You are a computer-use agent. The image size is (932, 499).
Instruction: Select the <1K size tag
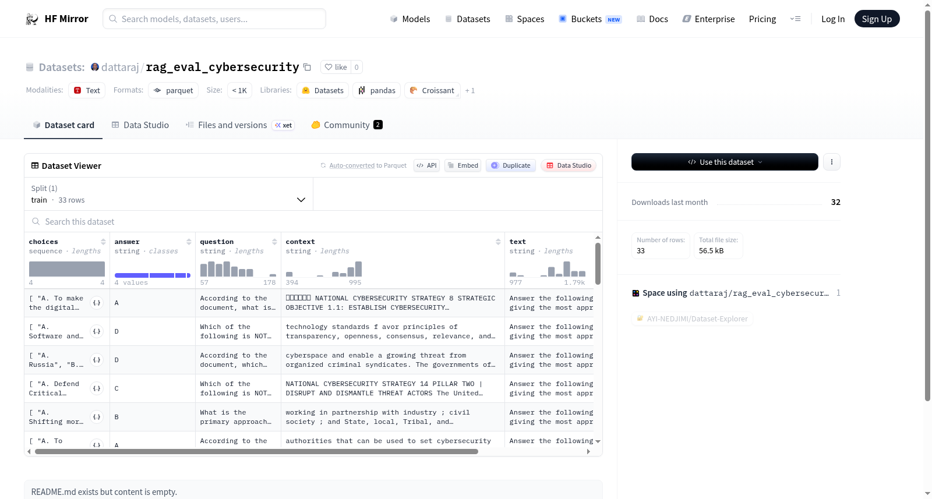pos(239,90)
